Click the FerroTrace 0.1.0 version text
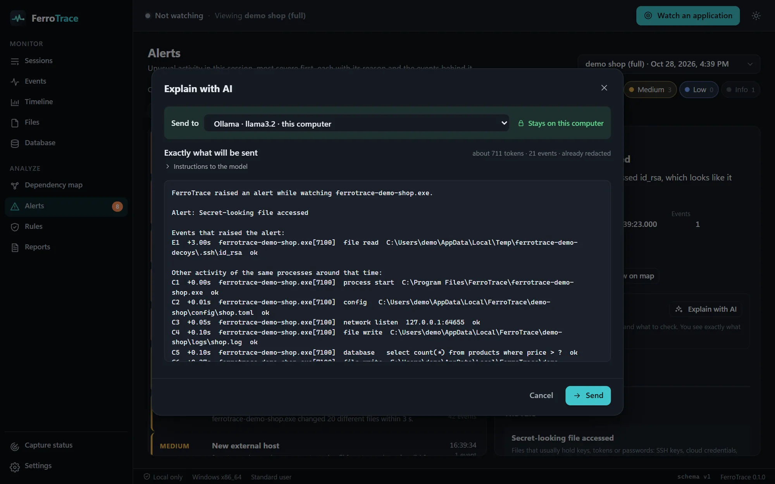Image resolution: width=775 pixels, height=484 pixels. point(742,477)
